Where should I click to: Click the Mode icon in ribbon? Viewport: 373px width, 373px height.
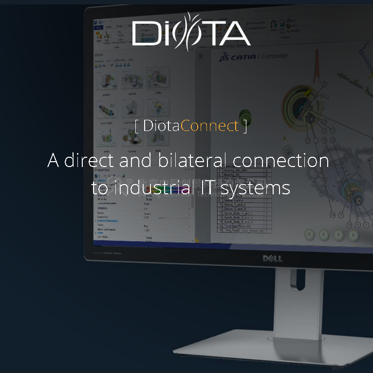[273, 25]
